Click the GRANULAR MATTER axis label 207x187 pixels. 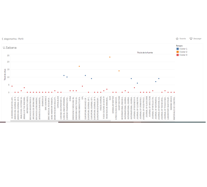pos(113,105)
